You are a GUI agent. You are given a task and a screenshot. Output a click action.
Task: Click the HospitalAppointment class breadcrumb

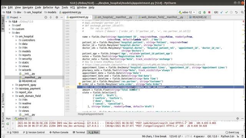coord(91,114)
